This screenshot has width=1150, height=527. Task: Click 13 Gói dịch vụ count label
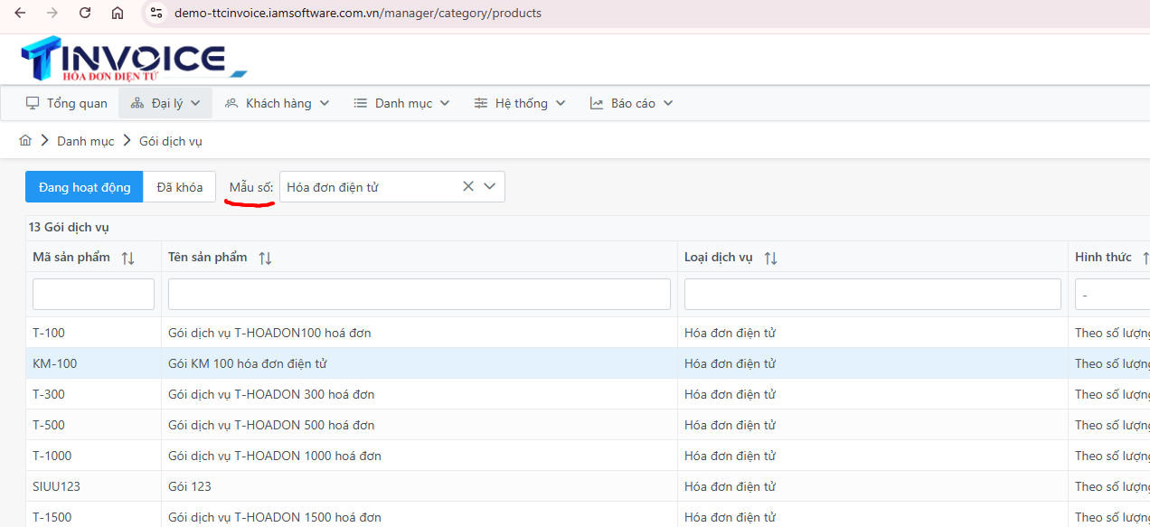coord(70,228)
